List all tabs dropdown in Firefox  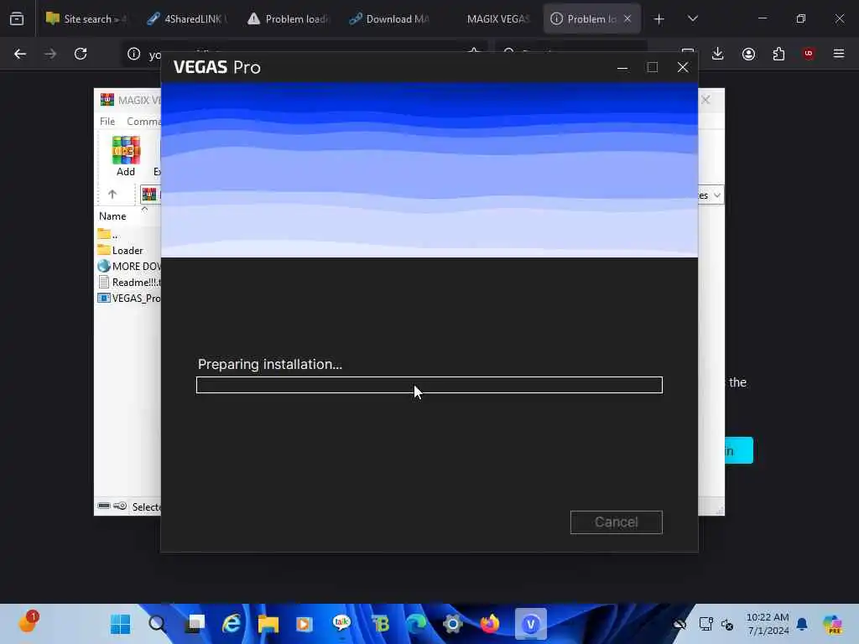[692, 18]
